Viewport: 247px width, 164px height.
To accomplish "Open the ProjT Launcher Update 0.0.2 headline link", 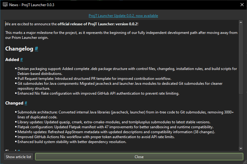I will pyautogui.click(x=123, y=16).
